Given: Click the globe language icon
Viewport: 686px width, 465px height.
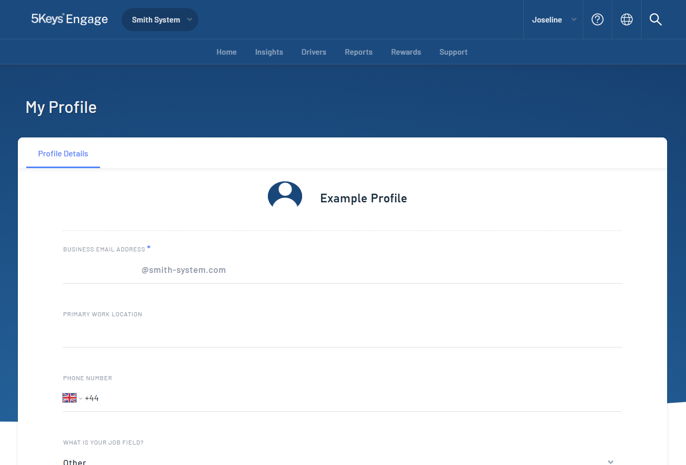Looking at the screenshot, I should click(626, 19).
